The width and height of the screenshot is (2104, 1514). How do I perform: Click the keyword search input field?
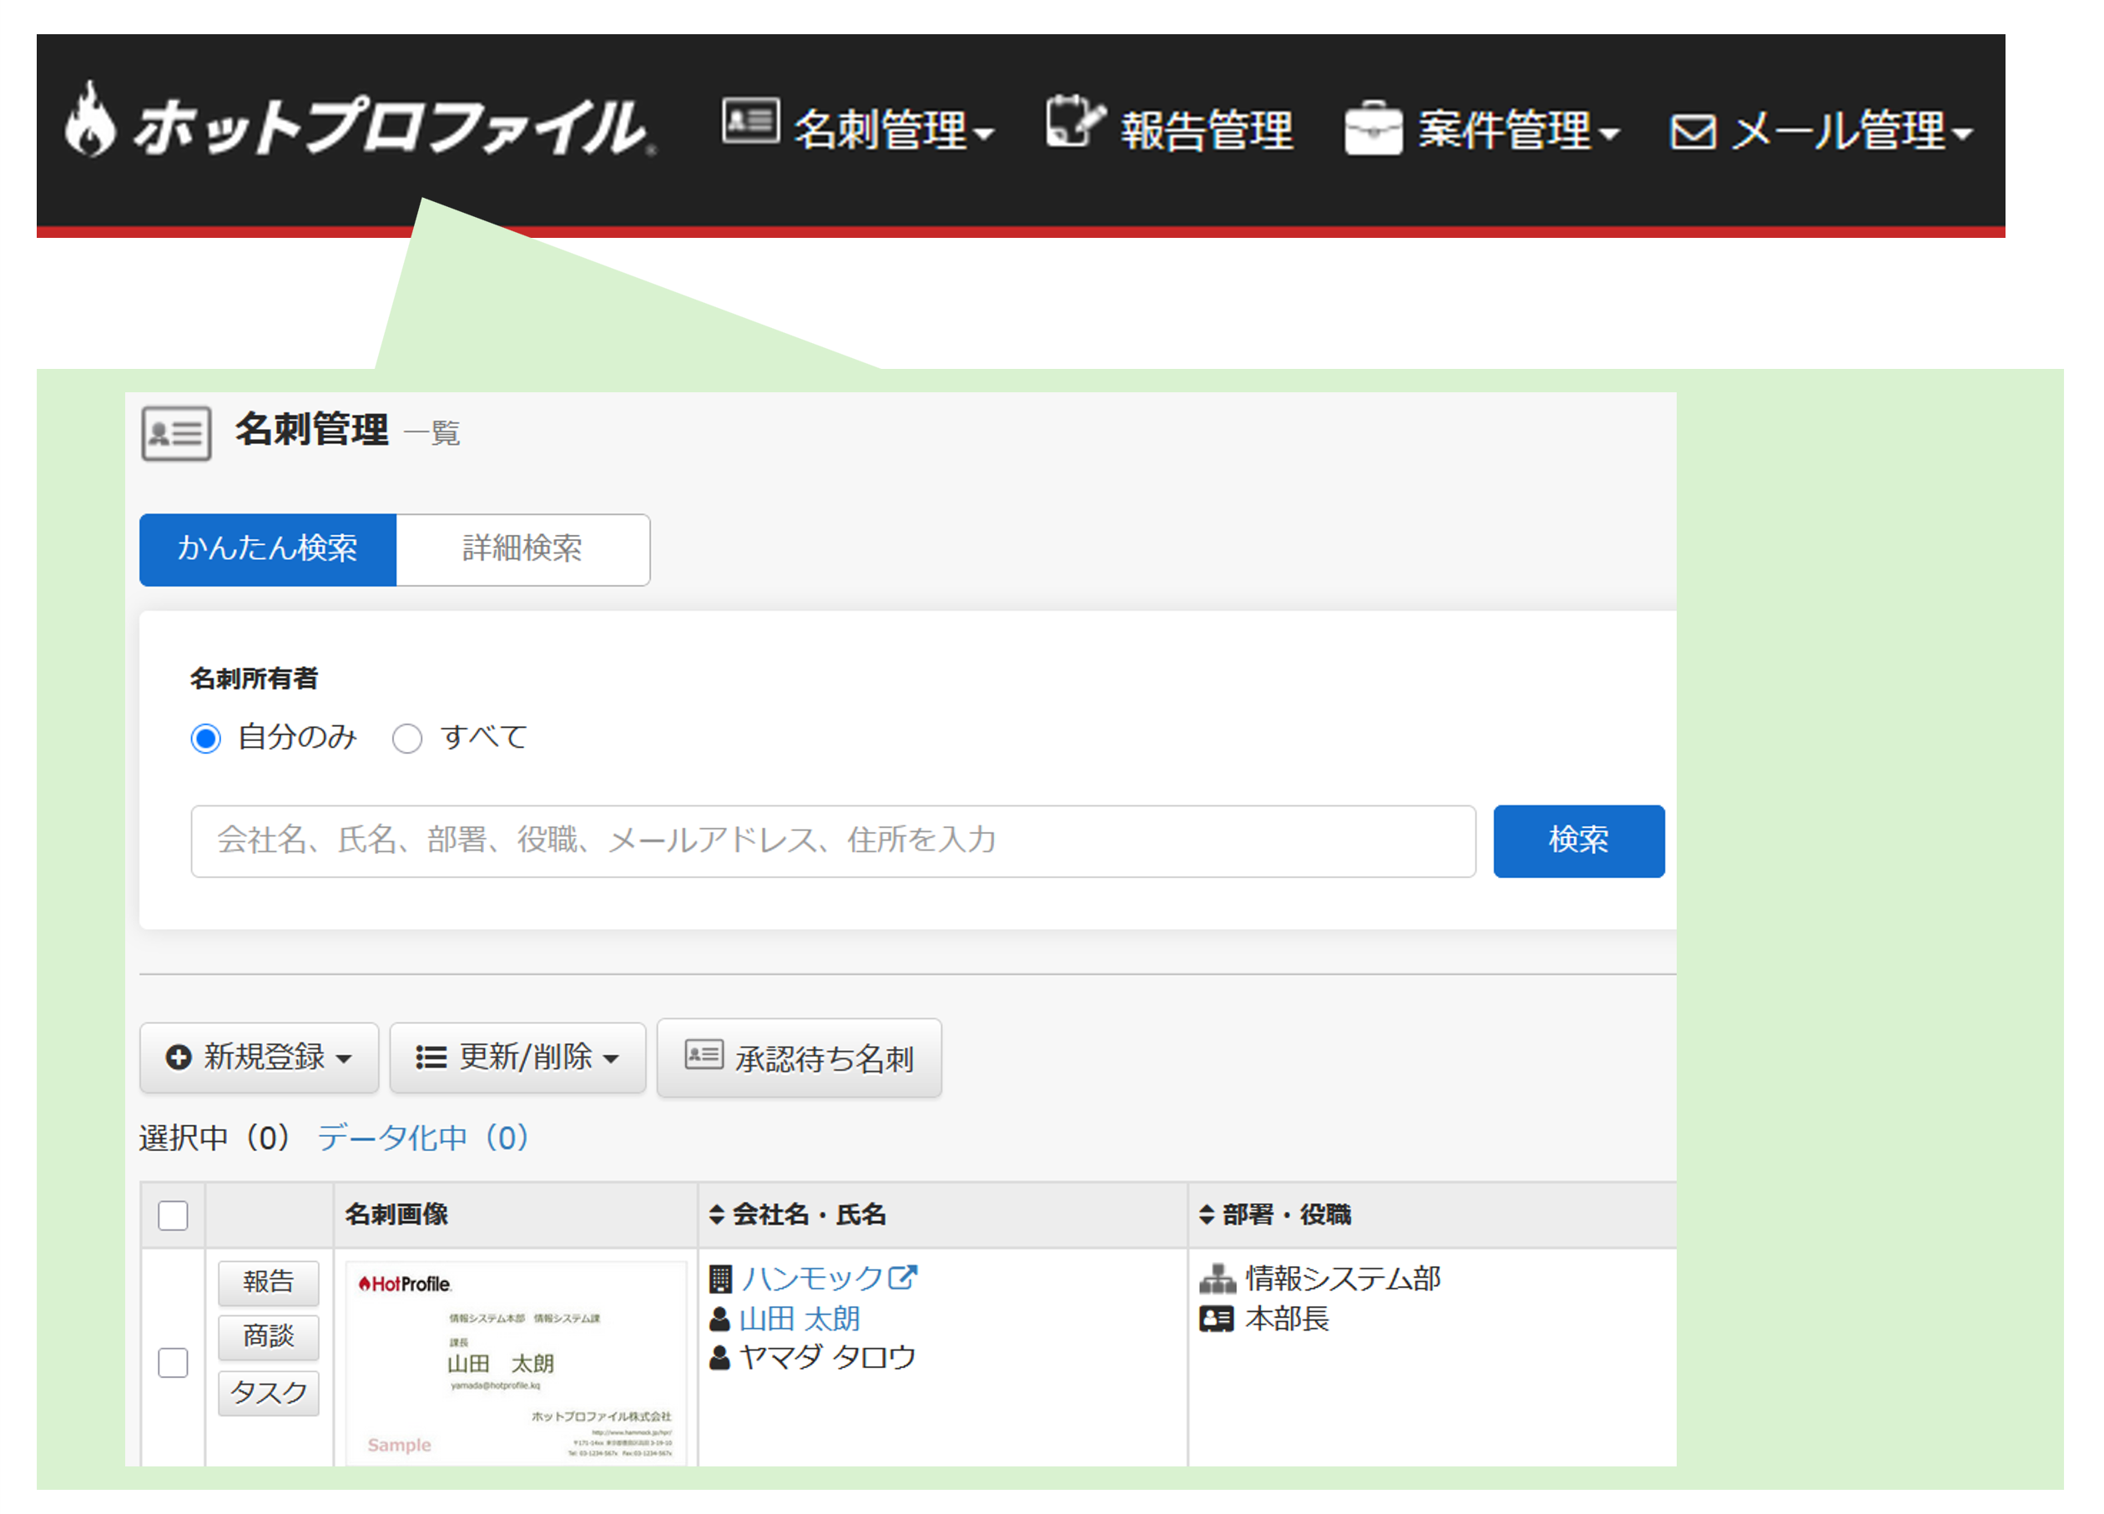[x=832, y=840]
